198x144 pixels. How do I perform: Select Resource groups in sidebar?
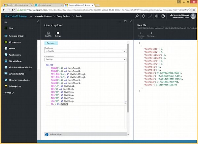[x=16, y=36]
